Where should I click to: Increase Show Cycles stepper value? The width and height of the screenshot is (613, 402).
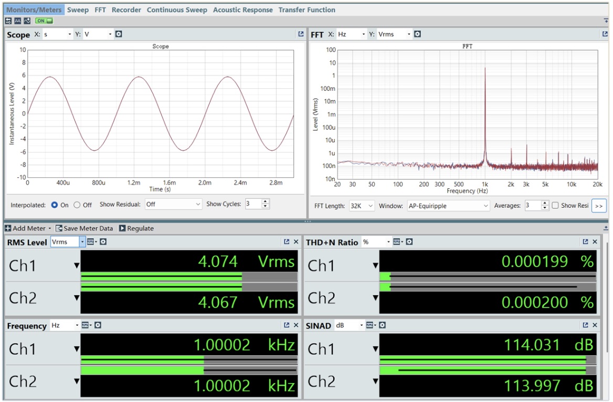pyautogui.click(x=266, y=202)
